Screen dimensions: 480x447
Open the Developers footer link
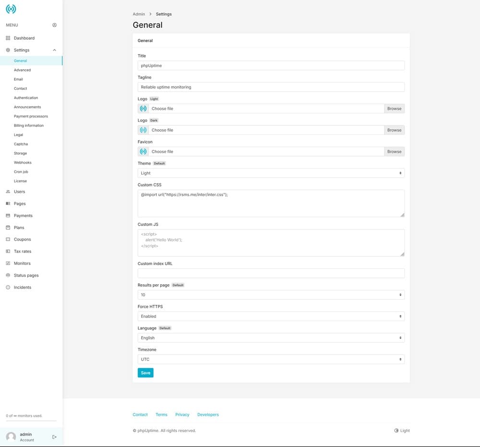[x=208, y=414]
